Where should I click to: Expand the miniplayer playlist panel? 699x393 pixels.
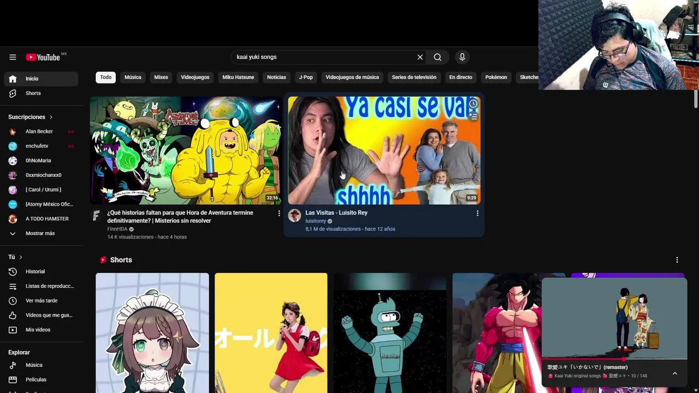pyautogui.click(x=675, y=373)
